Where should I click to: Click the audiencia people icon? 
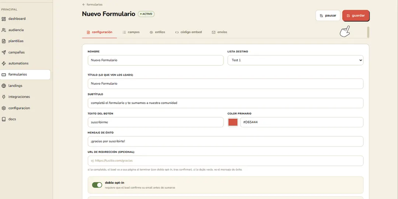point(4,30)
